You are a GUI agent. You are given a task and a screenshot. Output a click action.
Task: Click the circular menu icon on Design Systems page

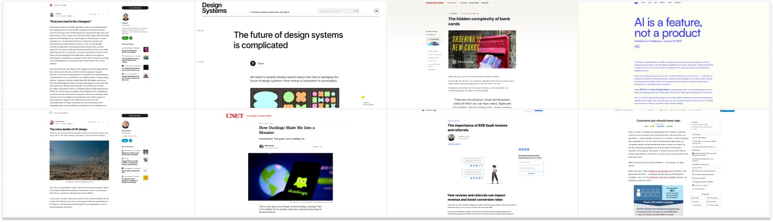coord(376,11)
